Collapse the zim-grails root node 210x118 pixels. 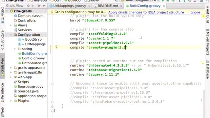coord(7,11)
